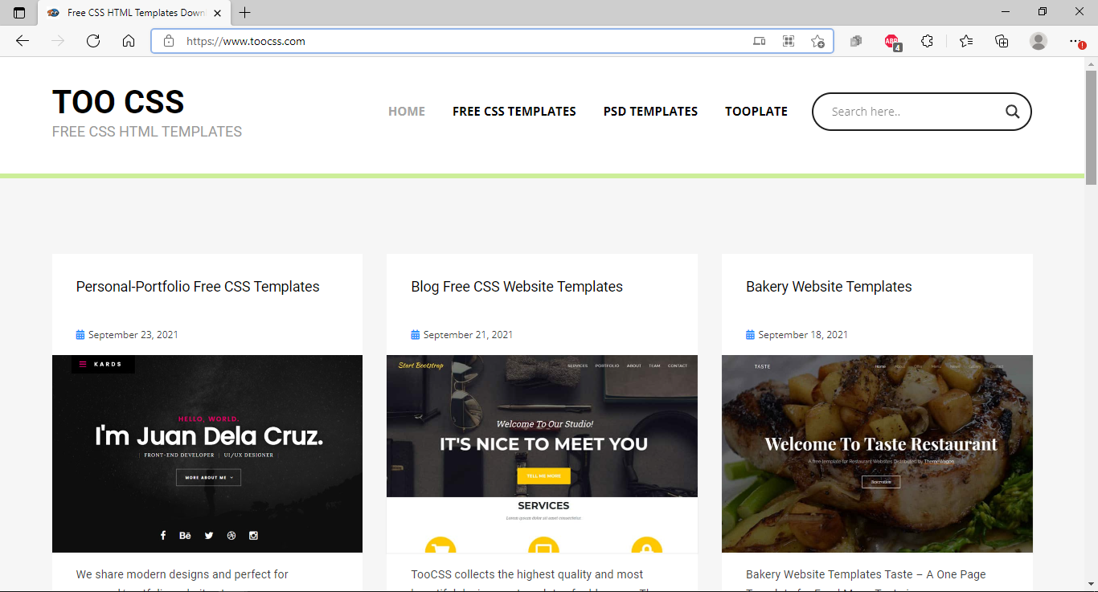
Task: Add this page to favorites
Action: point(817,41)
